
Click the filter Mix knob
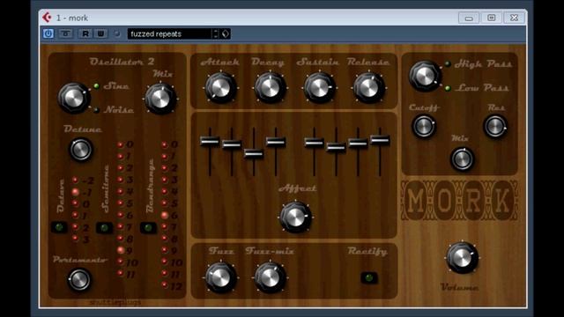click(x=462, y=158)
